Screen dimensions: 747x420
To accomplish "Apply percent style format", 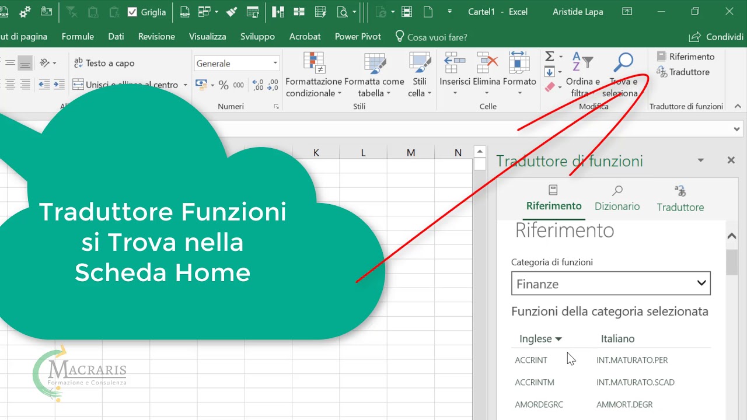I will click(x=224, y=85).
